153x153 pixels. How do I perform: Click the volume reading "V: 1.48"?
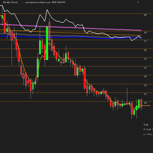click(x=147, y=129)
